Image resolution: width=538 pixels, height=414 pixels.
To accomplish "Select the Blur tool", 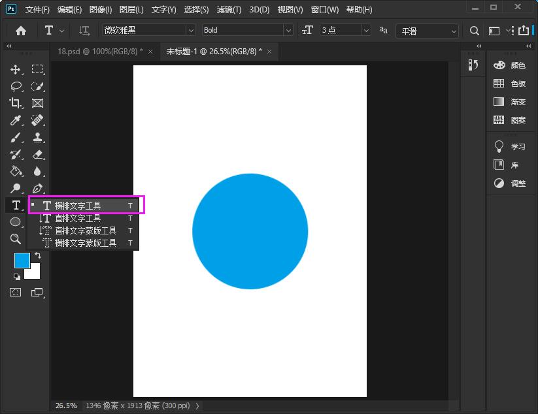I will (37, 171).
